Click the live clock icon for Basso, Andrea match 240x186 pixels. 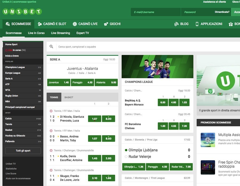(x=51, y=131)
